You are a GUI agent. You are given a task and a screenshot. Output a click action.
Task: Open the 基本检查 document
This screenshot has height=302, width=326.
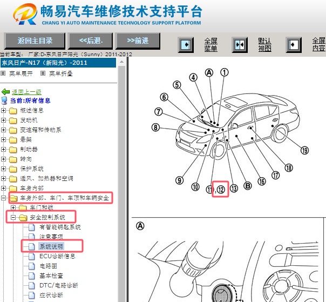[x=51, y=276]
